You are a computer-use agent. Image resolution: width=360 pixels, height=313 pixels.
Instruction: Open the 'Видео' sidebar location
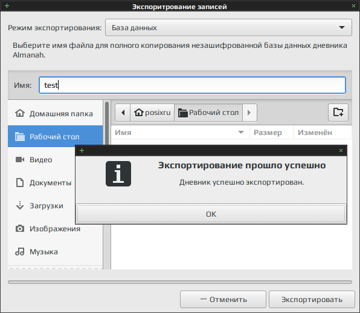[x=42, y=160]
